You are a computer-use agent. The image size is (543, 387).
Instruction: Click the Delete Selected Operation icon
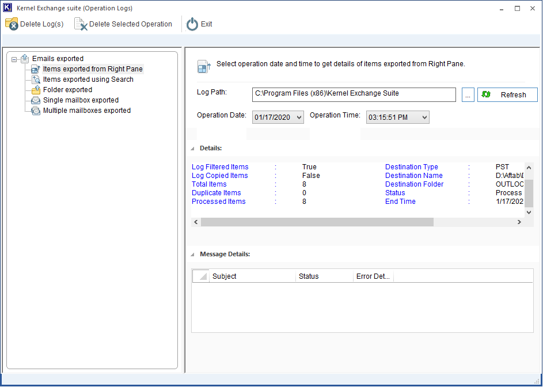81,24
